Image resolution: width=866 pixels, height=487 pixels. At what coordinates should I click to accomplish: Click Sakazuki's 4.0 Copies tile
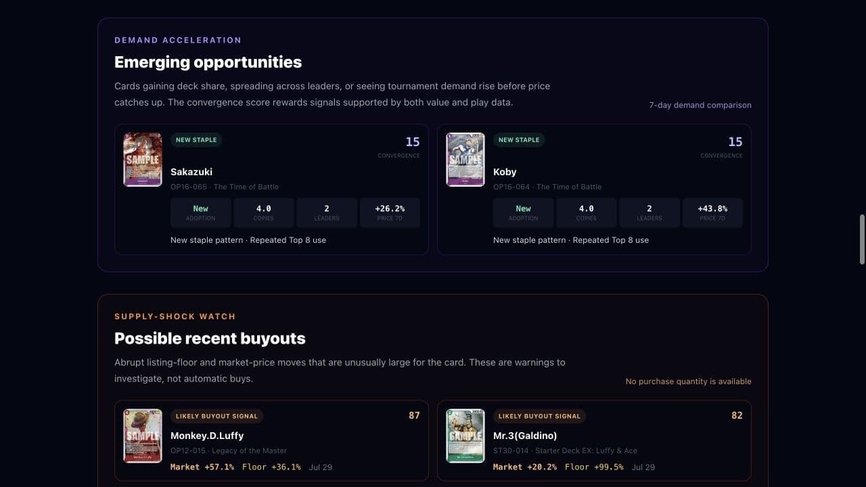point(264,212)
